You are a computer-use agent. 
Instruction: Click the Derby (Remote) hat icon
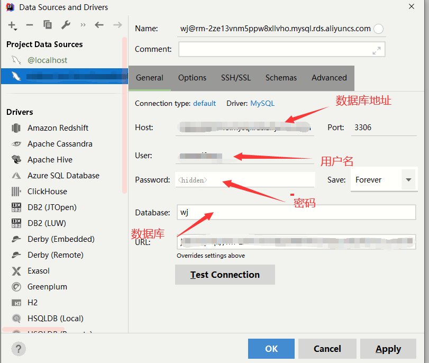coord(16,255)
